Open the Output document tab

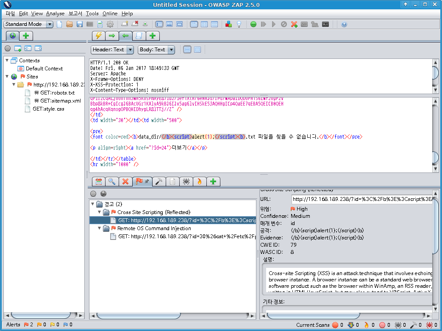point(172,181)
